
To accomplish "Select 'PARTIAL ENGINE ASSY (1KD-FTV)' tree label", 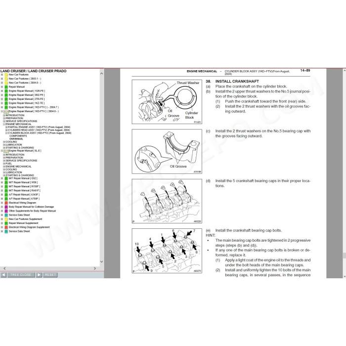I will [39, 128].
